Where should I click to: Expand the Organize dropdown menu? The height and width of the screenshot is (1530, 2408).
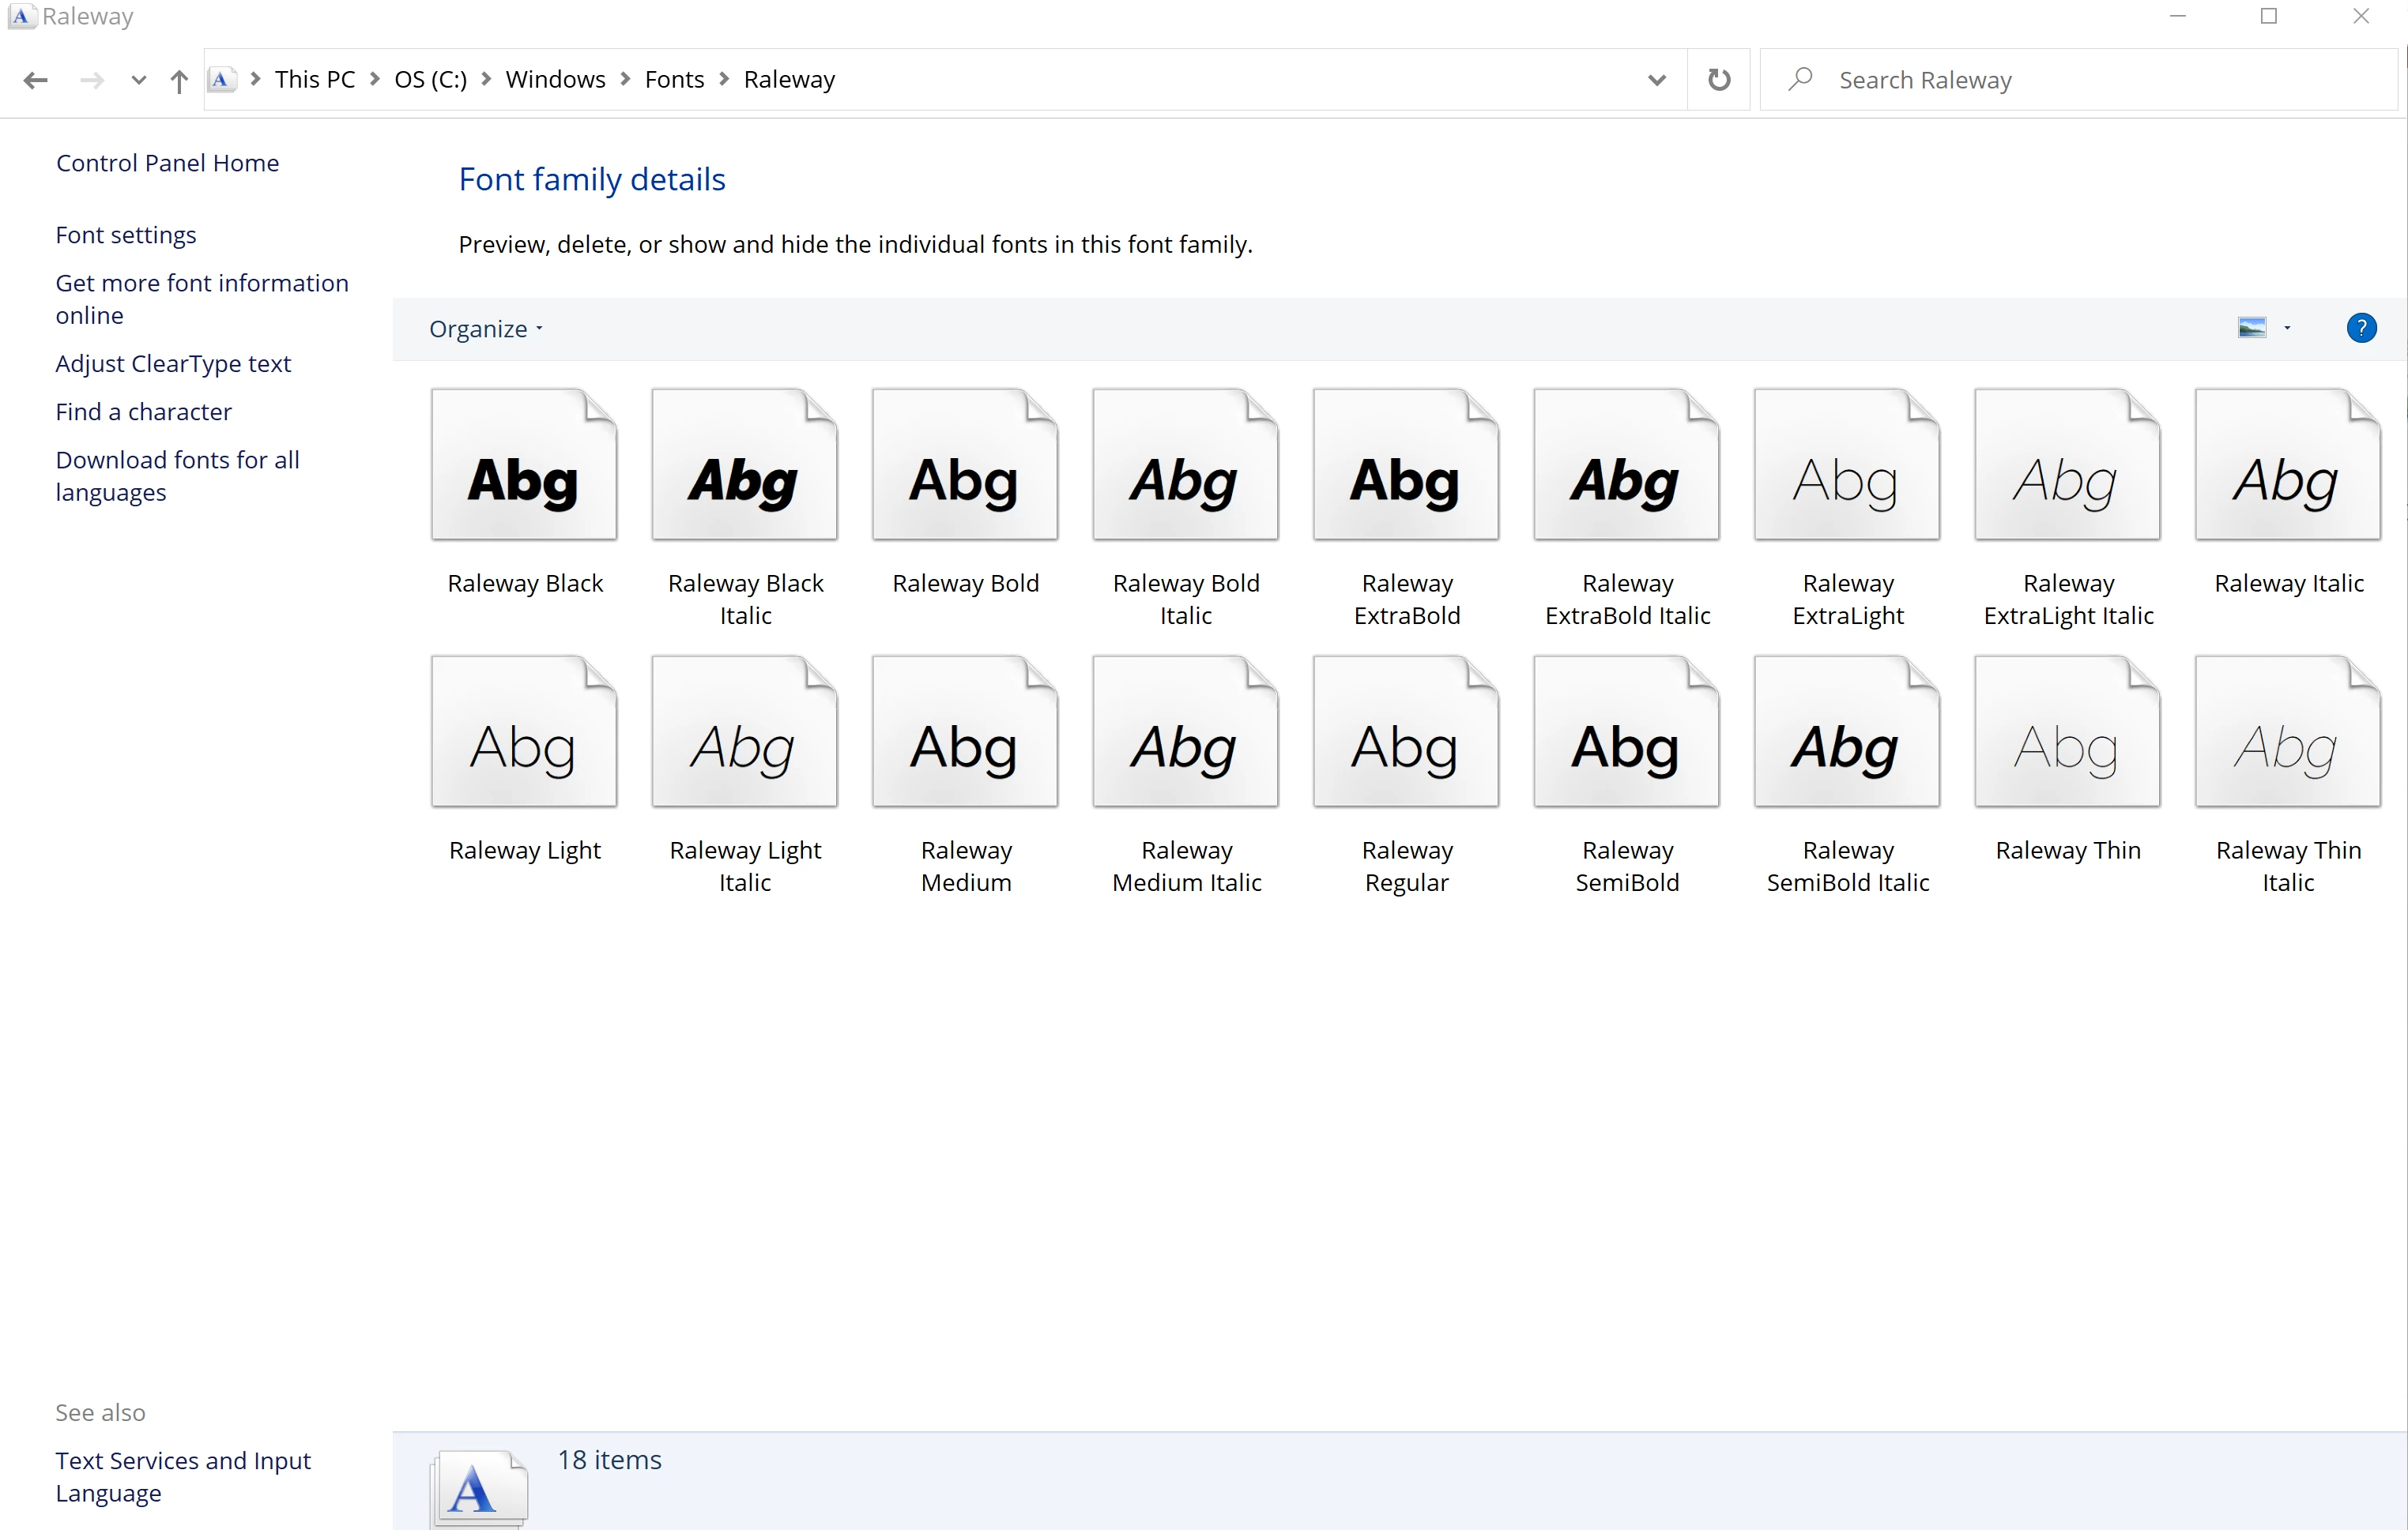(486, 329)
